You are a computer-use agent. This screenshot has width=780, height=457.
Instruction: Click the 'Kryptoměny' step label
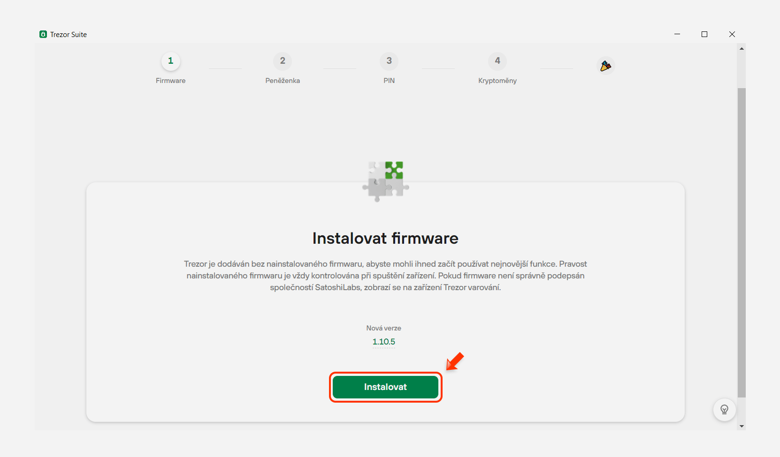497,81
